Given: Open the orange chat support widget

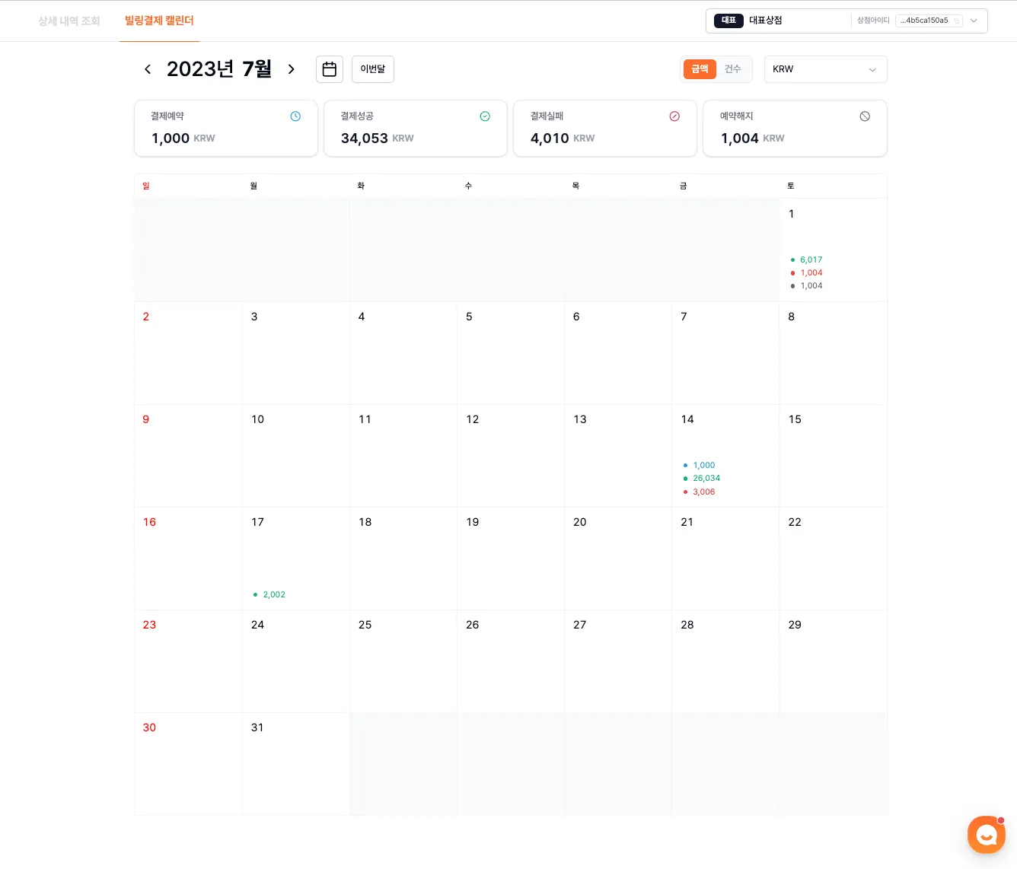Looking at the screenshot, I should pos(987,835).
